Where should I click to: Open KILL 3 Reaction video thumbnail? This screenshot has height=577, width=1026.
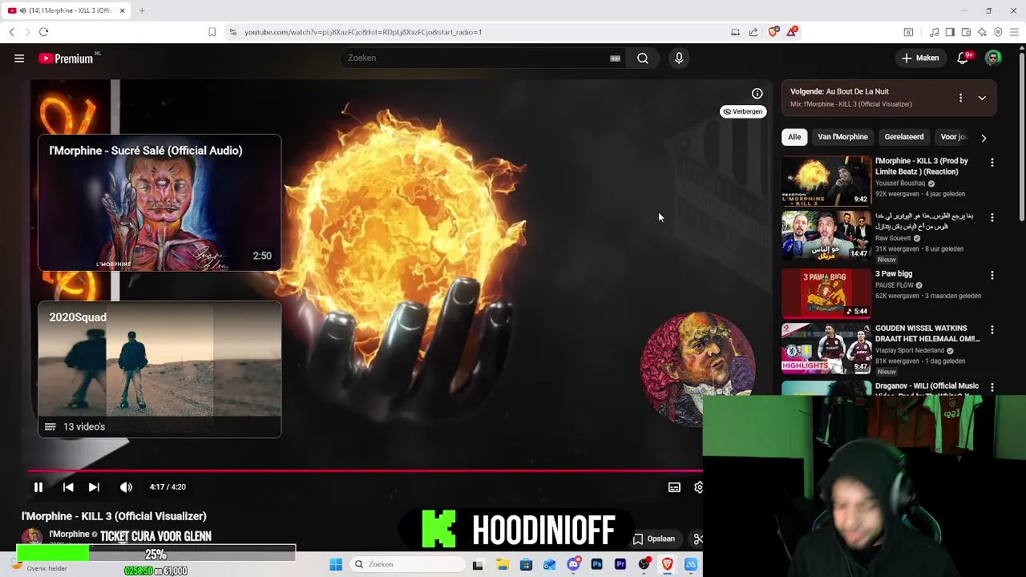tap(826, 181)
